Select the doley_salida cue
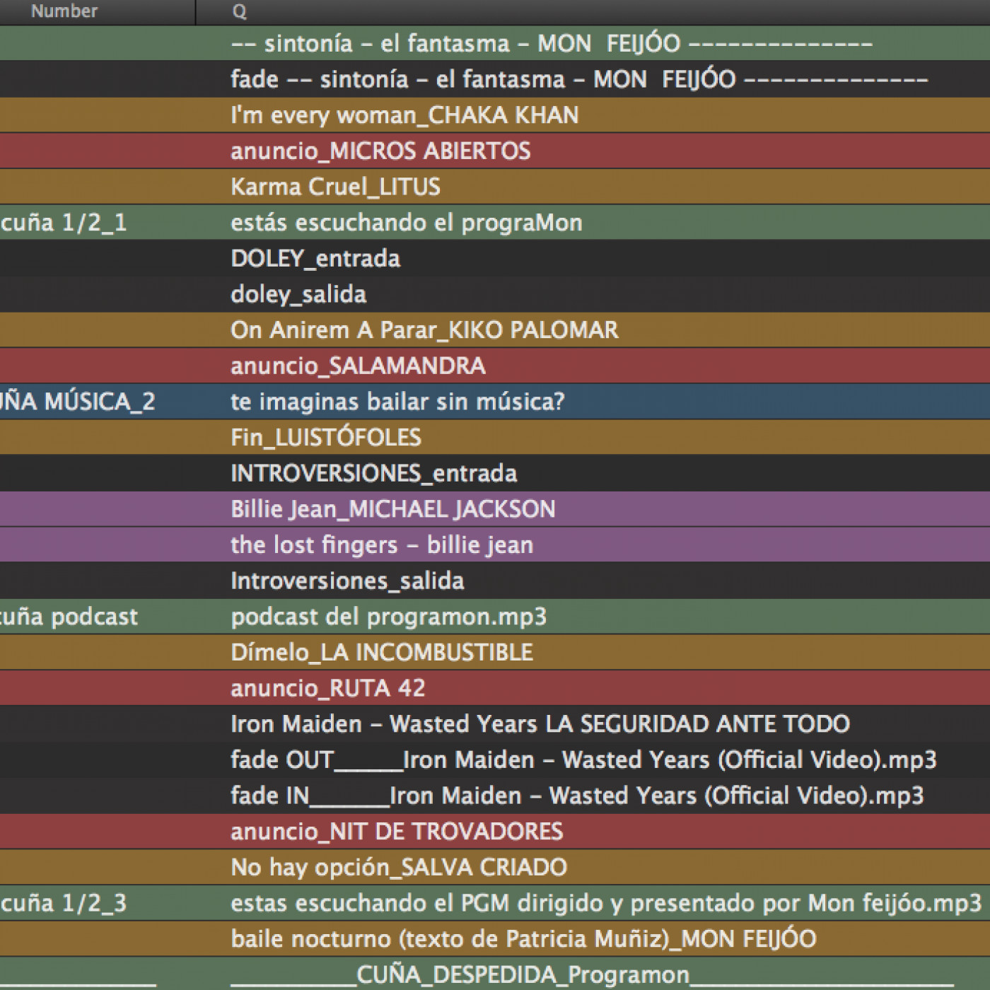The image size is (990, 990). tap(298, 294)
